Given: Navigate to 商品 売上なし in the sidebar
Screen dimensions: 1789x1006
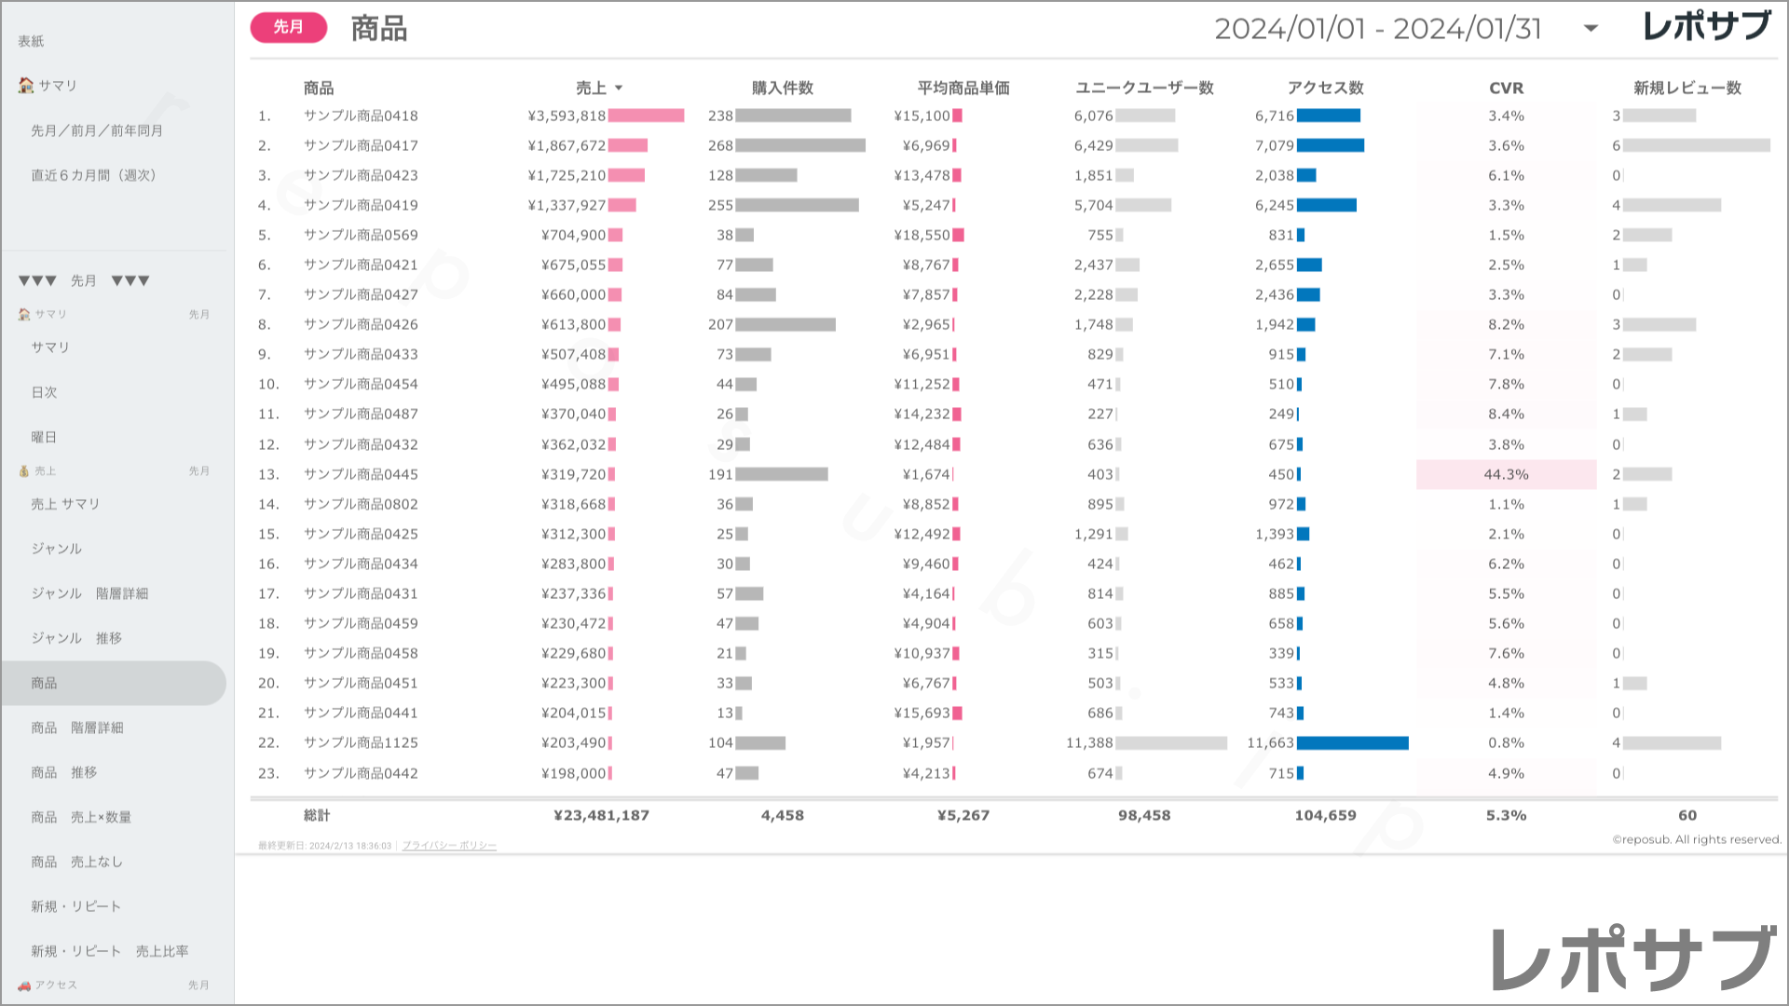Looking at the screenshot, I should coord(76,862).
